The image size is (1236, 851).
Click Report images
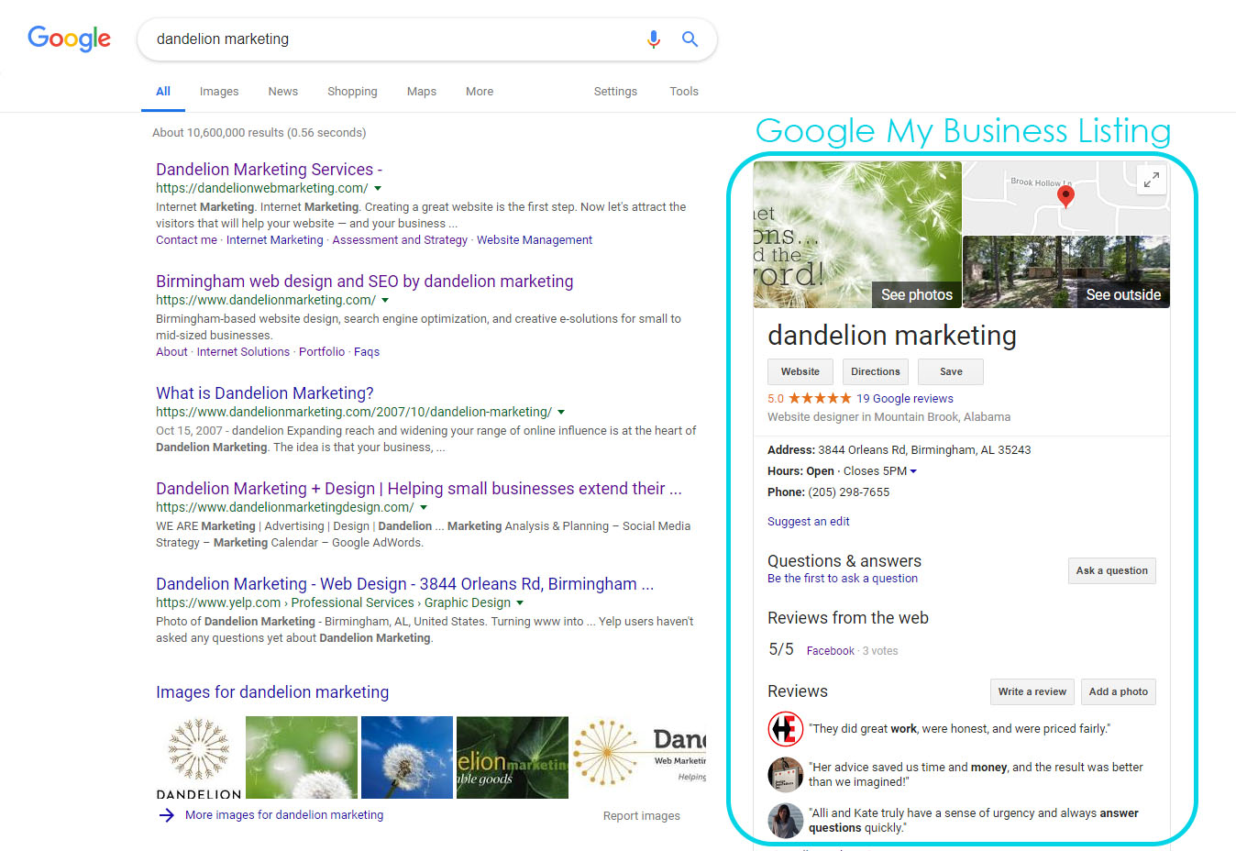pos(642,816)
